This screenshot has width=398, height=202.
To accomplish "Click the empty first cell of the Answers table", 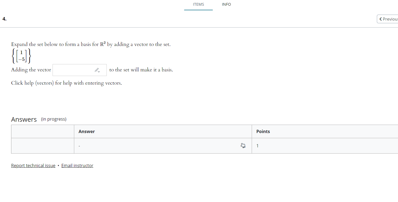I will pyautogui.click(x=42, y=145).
